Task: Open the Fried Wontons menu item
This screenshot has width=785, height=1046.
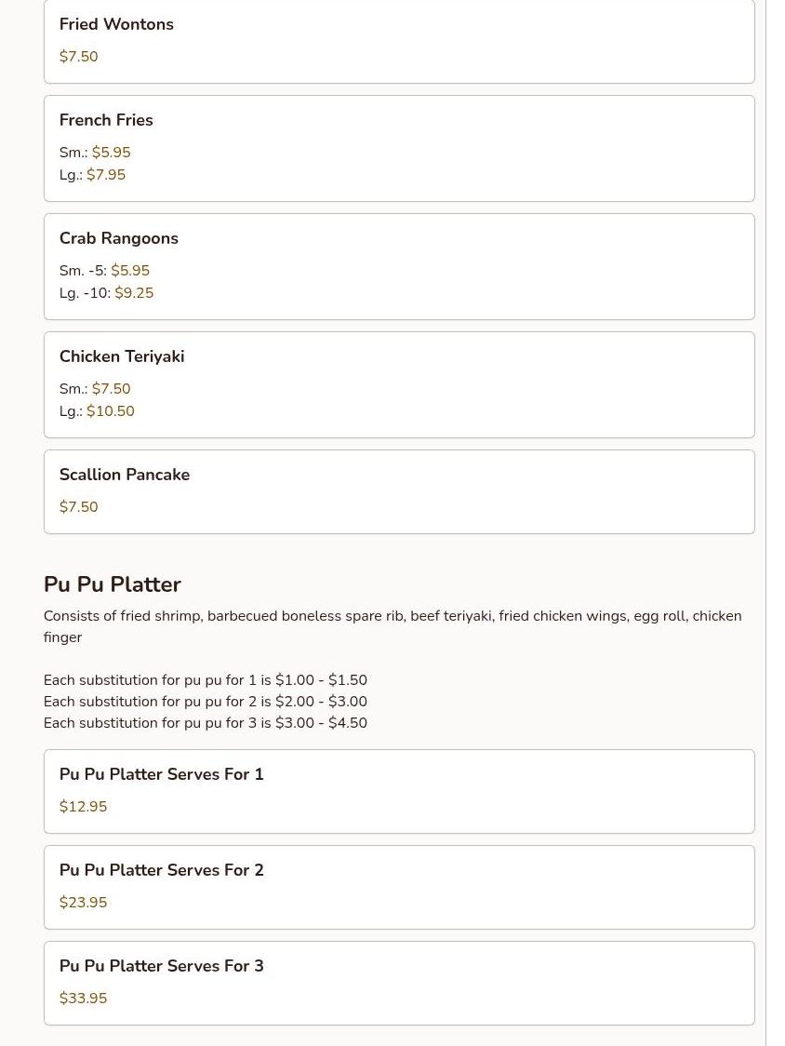Action: (116, 25)
